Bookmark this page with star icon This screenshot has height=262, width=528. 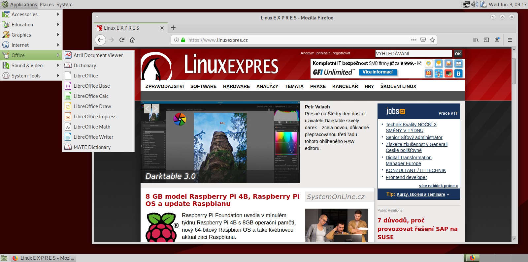coord(432,40)
